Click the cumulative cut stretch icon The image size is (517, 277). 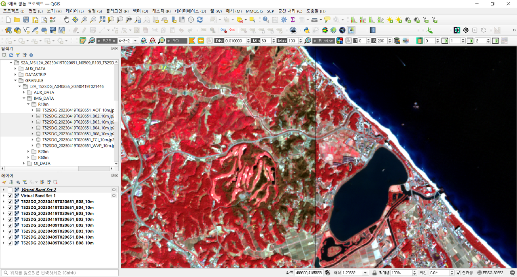pyautogui.click(x=143, y=41)
